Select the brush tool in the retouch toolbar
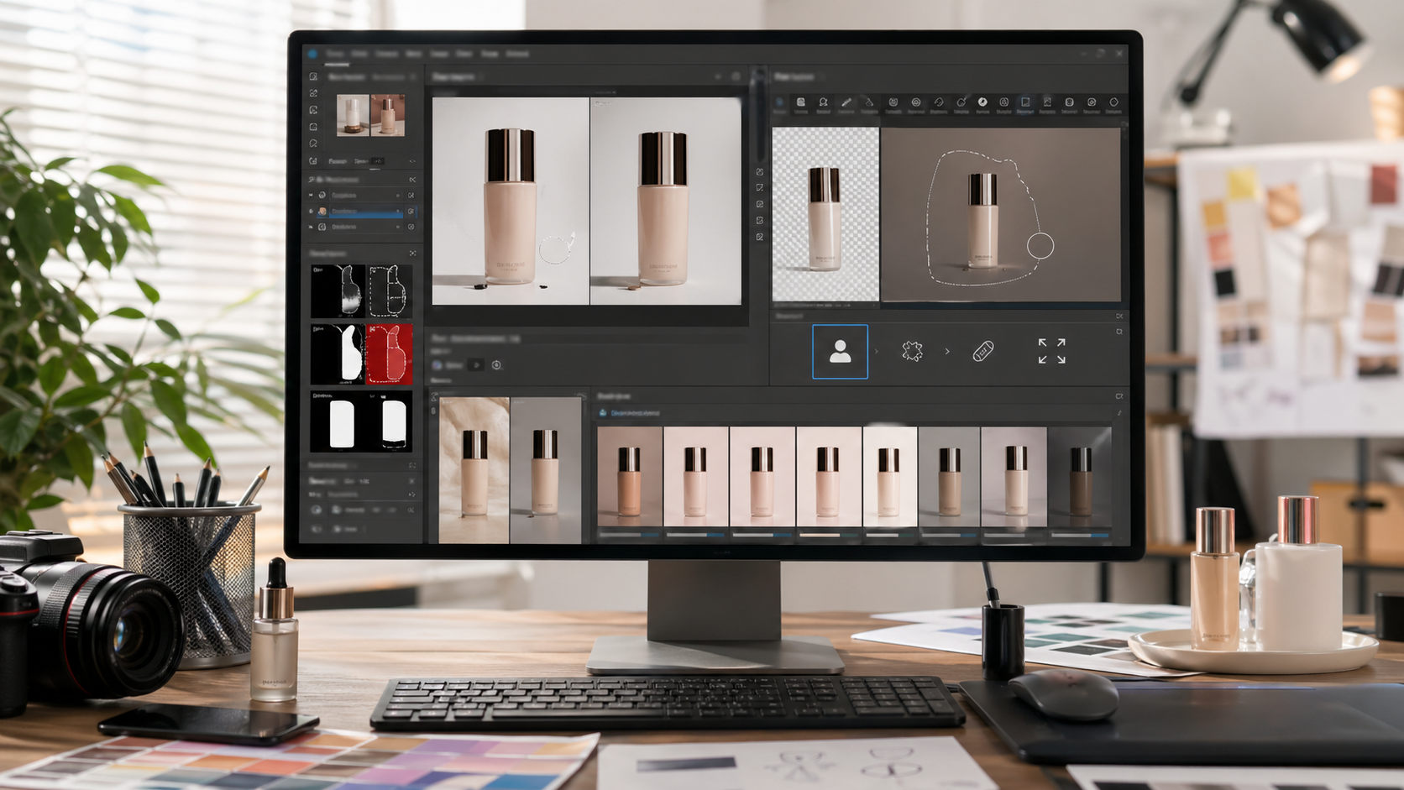The width and height of the screenshot is (1404, 790). point(846,102)
